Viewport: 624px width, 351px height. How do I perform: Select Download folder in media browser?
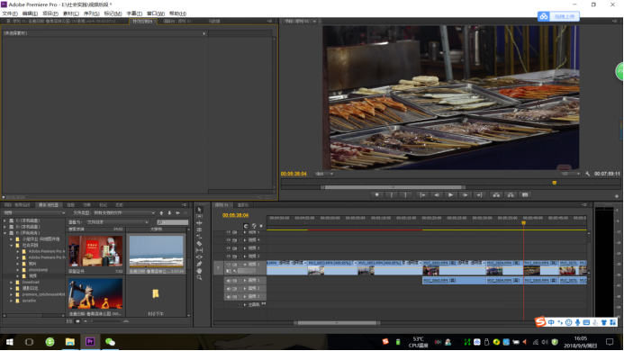point(31,283)
